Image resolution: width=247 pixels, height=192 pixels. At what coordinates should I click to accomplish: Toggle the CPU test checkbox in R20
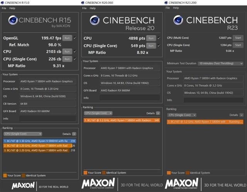tap(159, 38)
